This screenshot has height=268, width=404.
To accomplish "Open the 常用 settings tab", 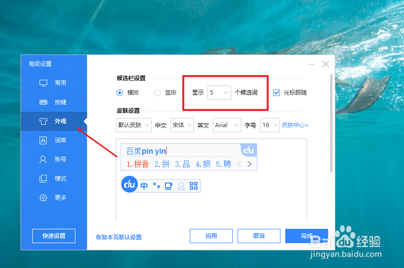I will (x=54, y=83).
